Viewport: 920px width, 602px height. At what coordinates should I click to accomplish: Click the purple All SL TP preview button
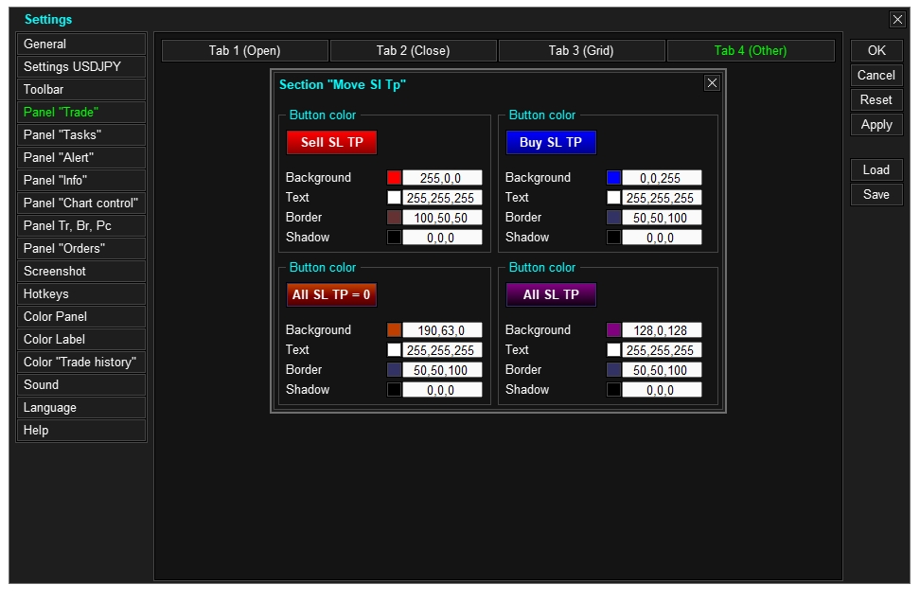551,295
